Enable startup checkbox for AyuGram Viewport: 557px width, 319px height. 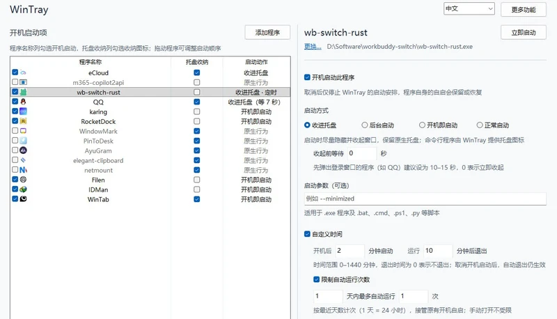[x=15, y=150]
